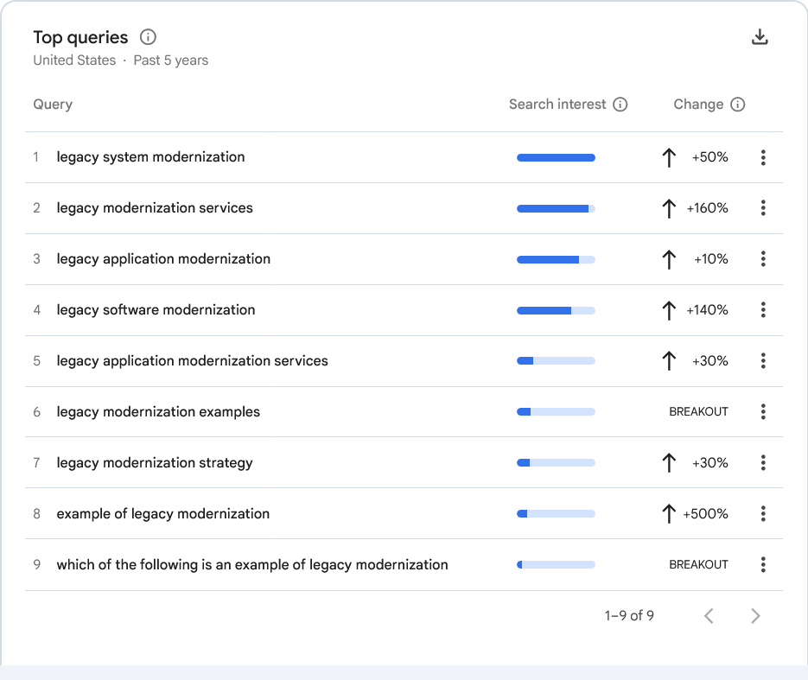The image size is (808, 680).
Task: Click the upward arrow beside +500%
Action: (668, 513)
